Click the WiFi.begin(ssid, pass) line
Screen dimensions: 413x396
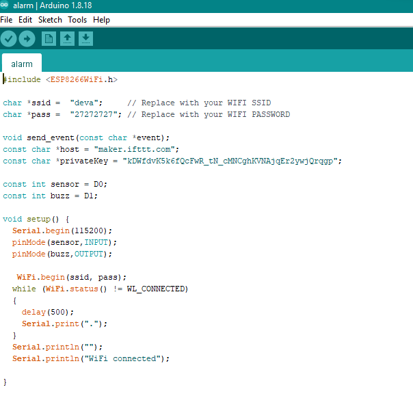(72, 277)
